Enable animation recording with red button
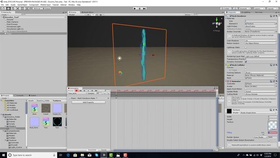The width and height of the screenshot is (280, 158). point(77,91)
